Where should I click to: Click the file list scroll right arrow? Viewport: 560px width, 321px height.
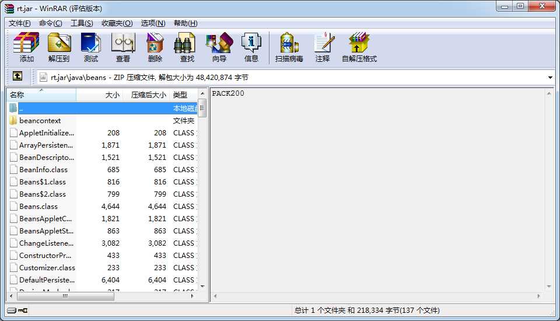(x=192, y=296)
